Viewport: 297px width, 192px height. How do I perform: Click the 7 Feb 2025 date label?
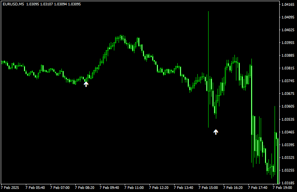click(10, 188)
